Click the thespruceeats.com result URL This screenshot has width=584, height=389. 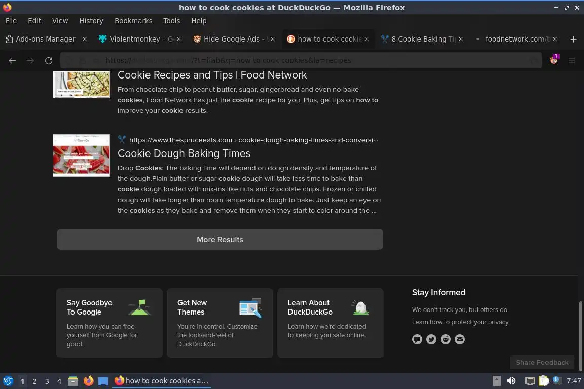[x=253, y=140]
